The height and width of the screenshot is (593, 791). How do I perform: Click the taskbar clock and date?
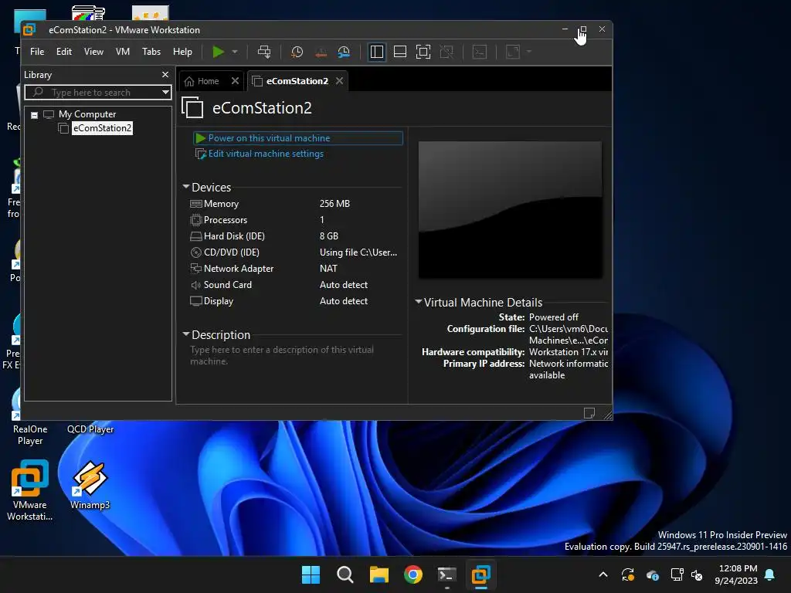(736, 574)
